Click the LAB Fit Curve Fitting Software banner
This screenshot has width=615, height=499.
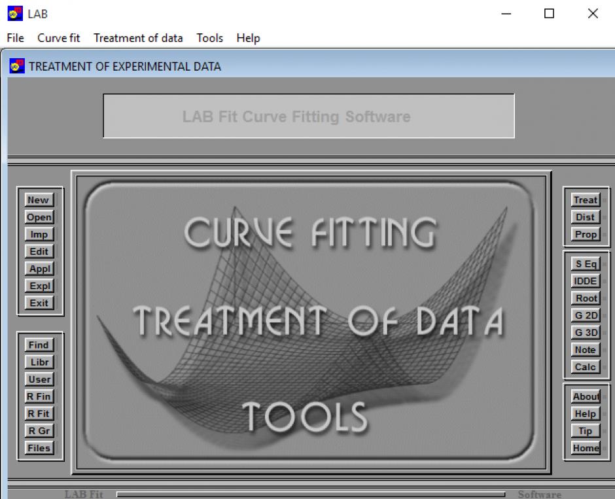point(309,116)
